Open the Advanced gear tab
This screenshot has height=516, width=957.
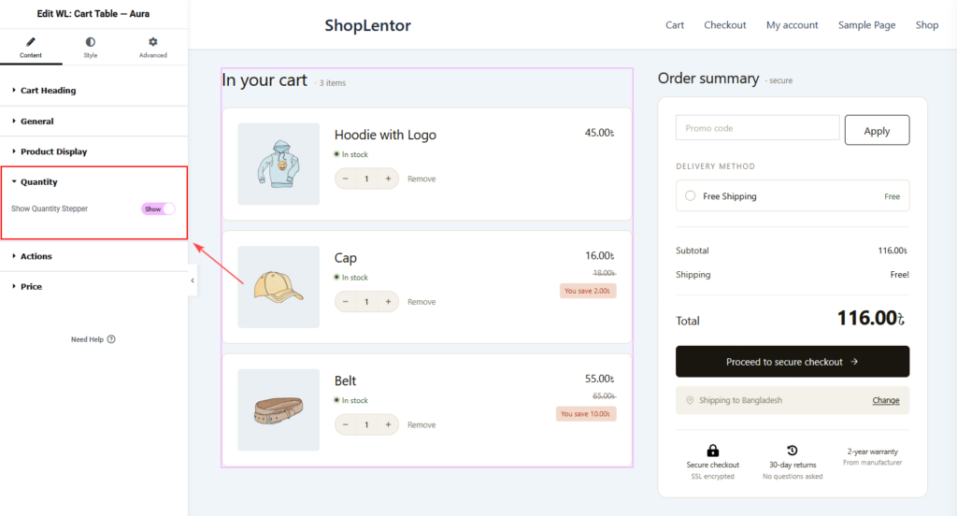[153, 42]
